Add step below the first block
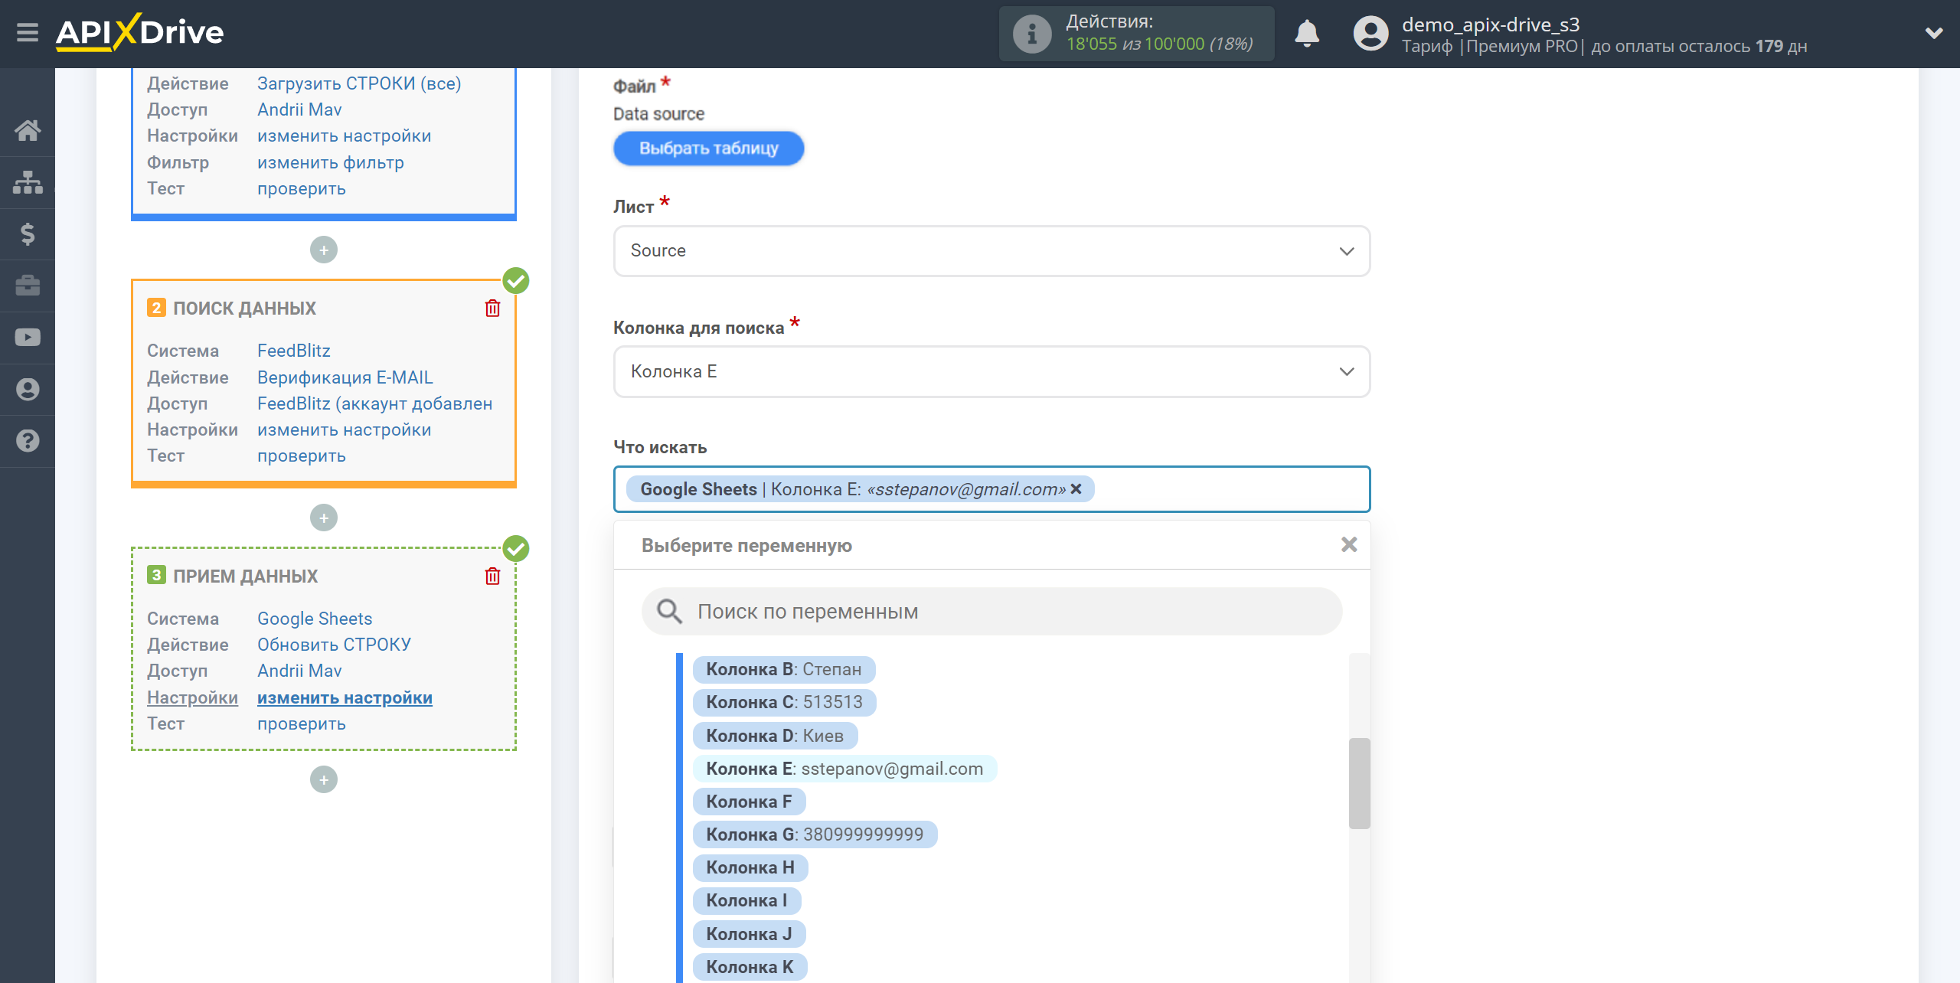Viewport: 1960px width, 983px height. pyautogui.click(x=324, y=250)
